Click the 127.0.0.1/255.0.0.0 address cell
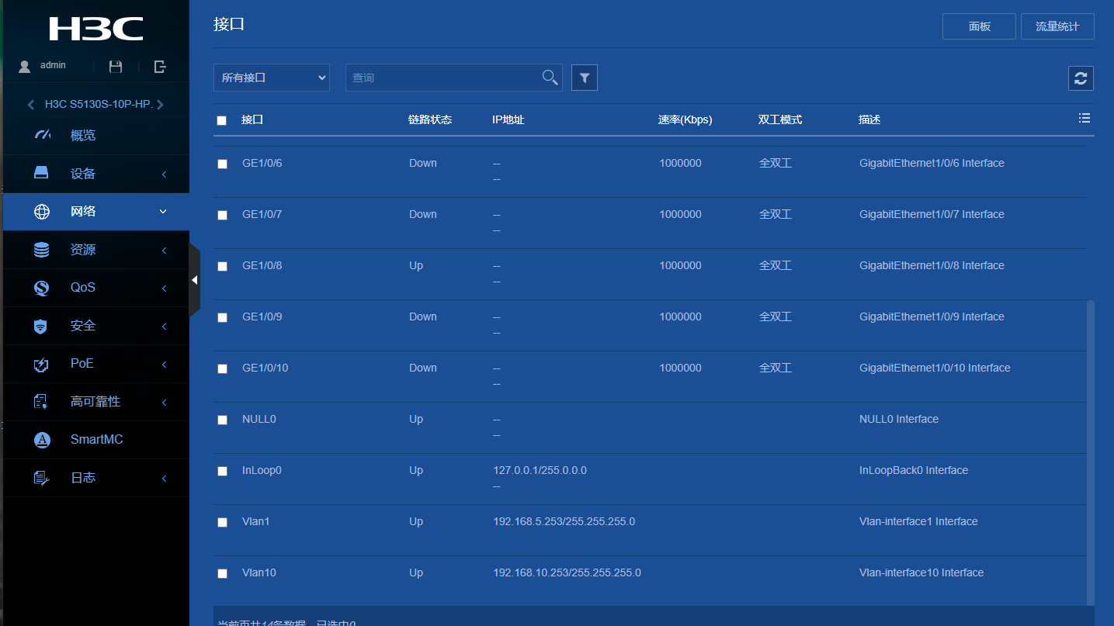The image size is (1114, 626). pyautogui.click(x=540, y=470)
